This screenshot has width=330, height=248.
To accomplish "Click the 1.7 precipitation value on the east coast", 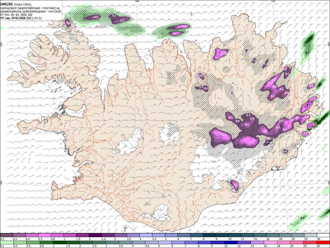I will (312, 125).
